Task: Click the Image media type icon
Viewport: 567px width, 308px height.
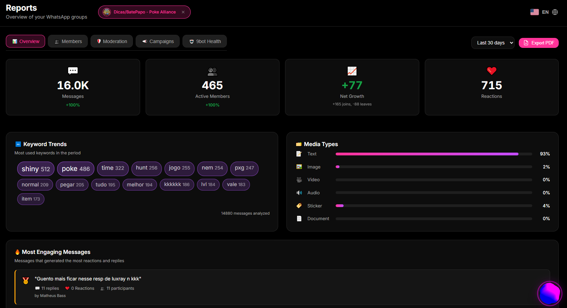Action: (299, 167)
